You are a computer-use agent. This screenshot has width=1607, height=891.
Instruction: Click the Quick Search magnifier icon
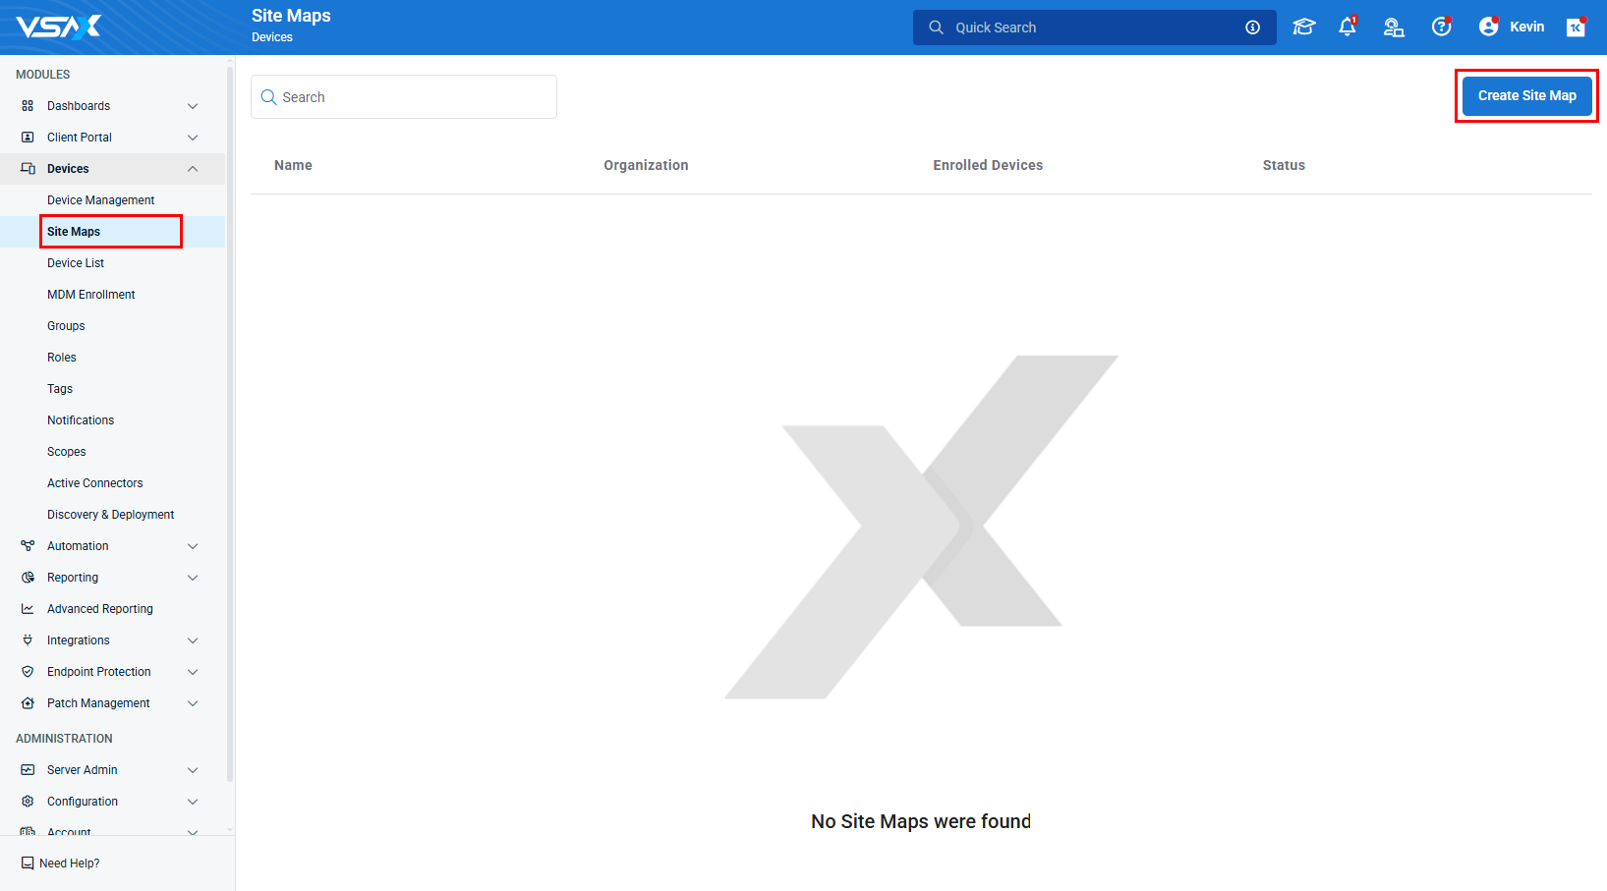936,28
